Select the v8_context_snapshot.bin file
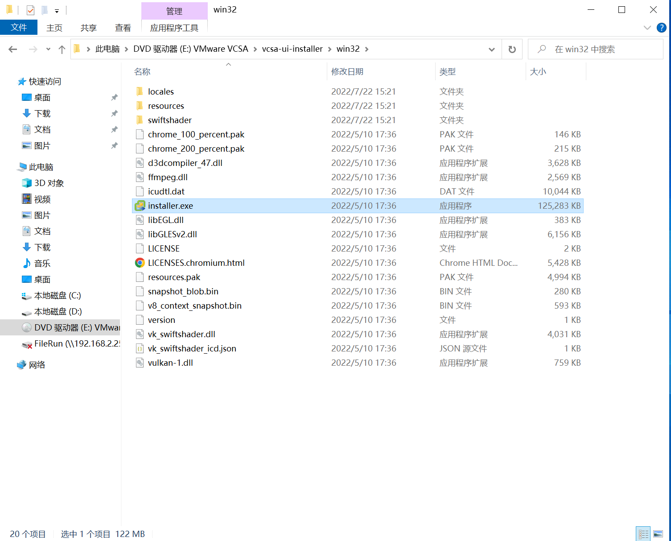 (358, 306)
